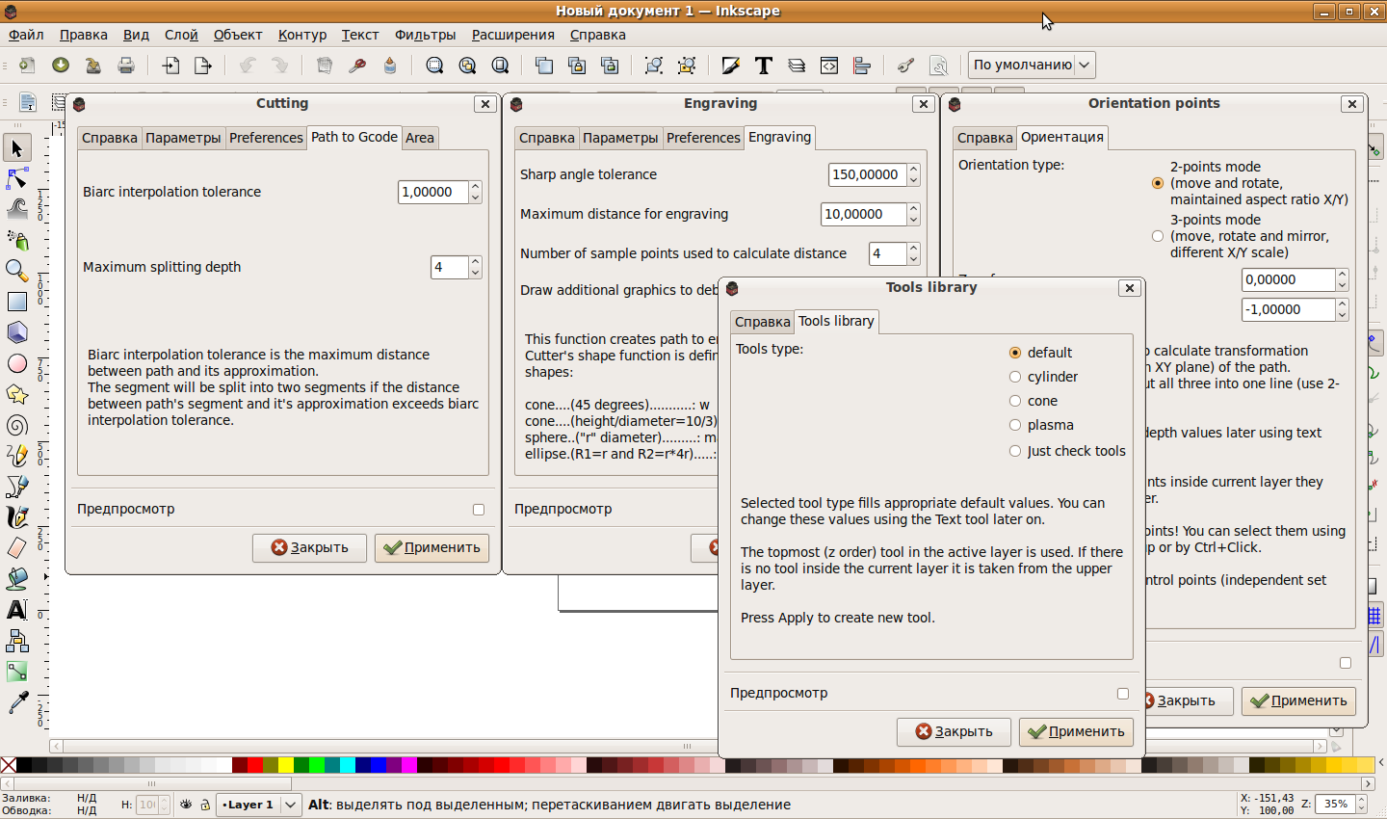Select 3-points mode orientation type
The width and height of the screenshot is (1387, 819).
(1158, 236)
